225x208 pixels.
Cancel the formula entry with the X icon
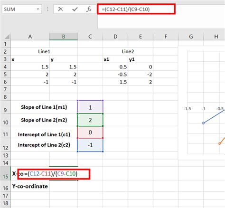coord(60,9)
